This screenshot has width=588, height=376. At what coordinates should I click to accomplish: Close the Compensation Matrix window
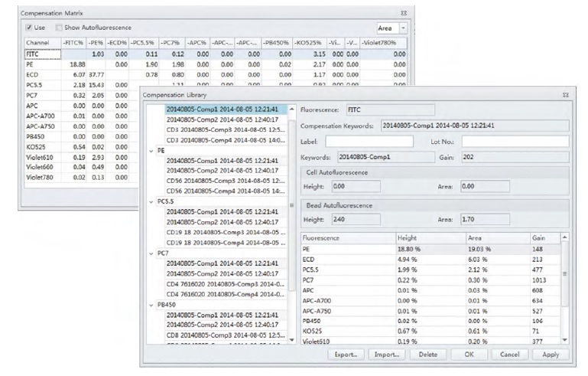click(404, 13)
